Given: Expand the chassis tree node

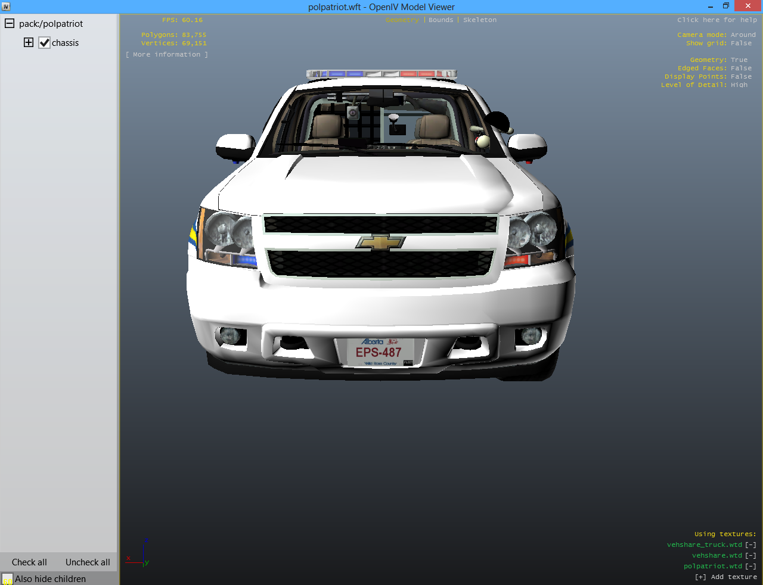Looking at the screenshot, I should (x=29, y=42).
